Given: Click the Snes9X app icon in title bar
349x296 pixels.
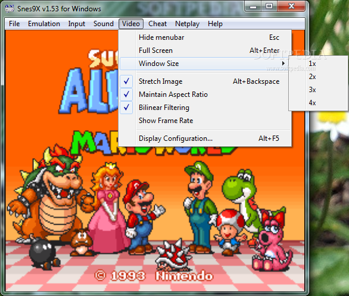Looking at the screenshot, I should point(10,8).
